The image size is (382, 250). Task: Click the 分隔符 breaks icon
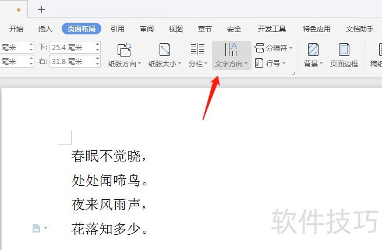pos(260,48)
